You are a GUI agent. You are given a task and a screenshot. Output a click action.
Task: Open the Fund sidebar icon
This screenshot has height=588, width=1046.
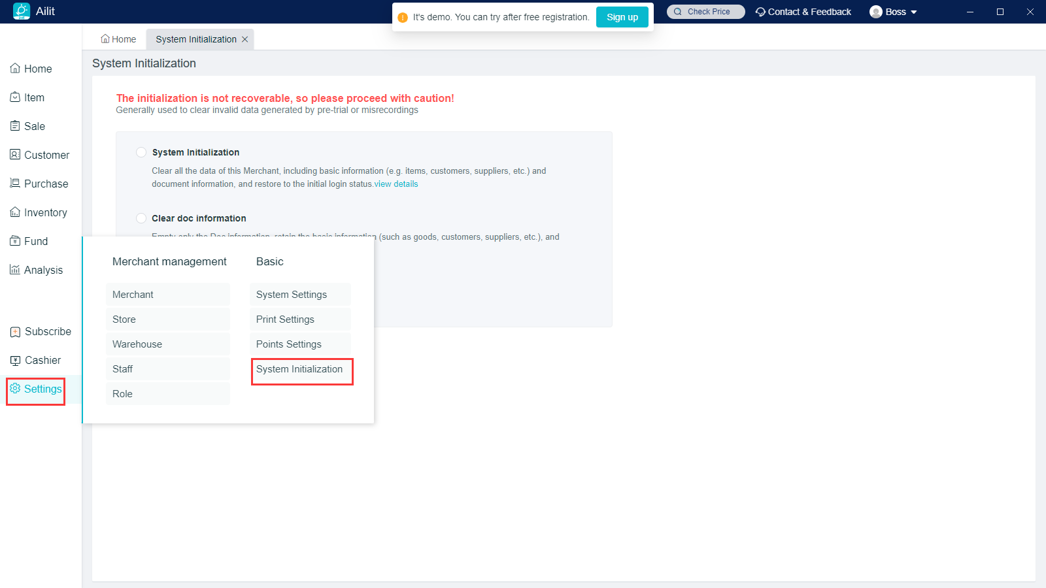pos(15,241)
